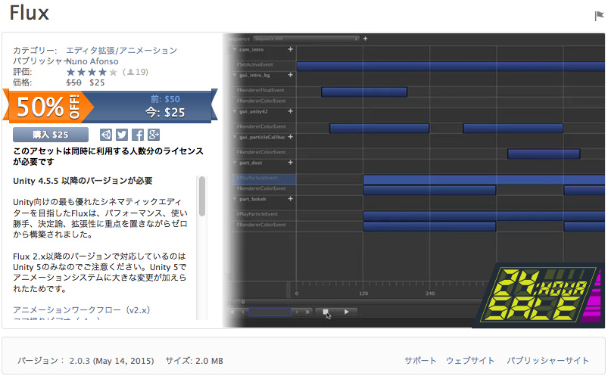Viewport: 608px width, 376px height.
Task: Select first gui_unity42 color event bar
Action: tap(379, 129)
